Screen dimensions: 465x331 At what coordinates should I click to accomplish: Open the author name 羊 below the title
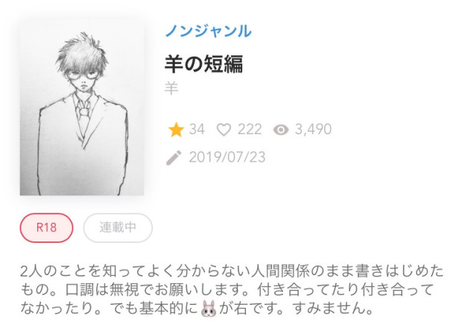tap(171, 89)
